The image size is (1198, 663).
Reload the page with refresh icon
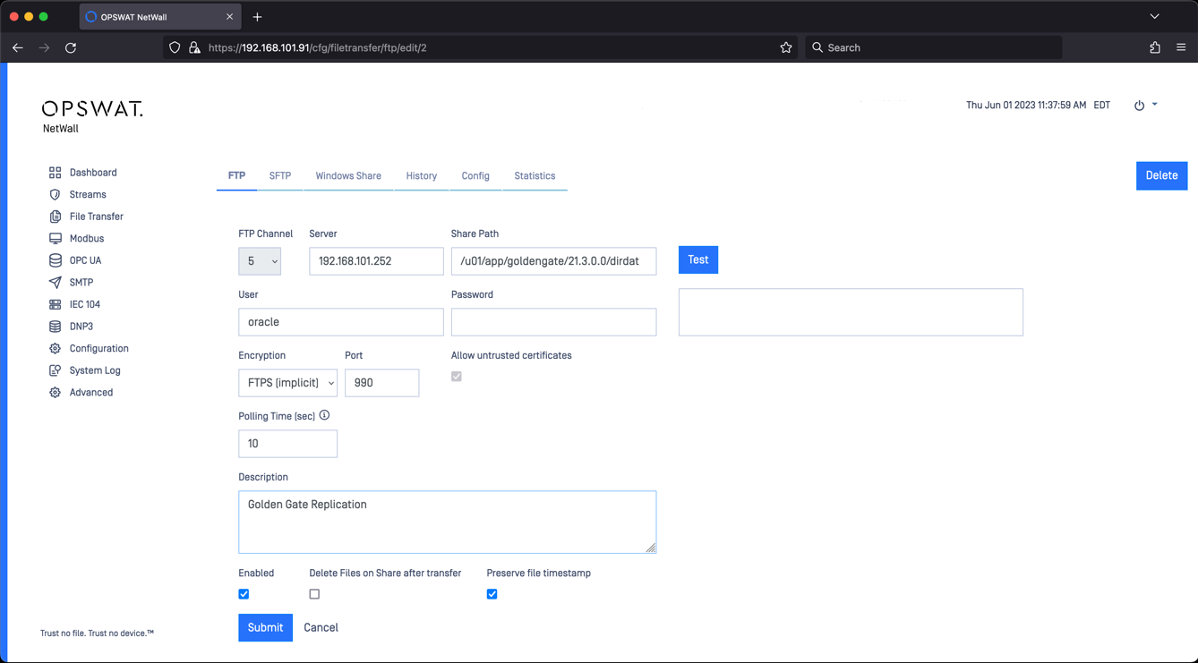[71, 47]
